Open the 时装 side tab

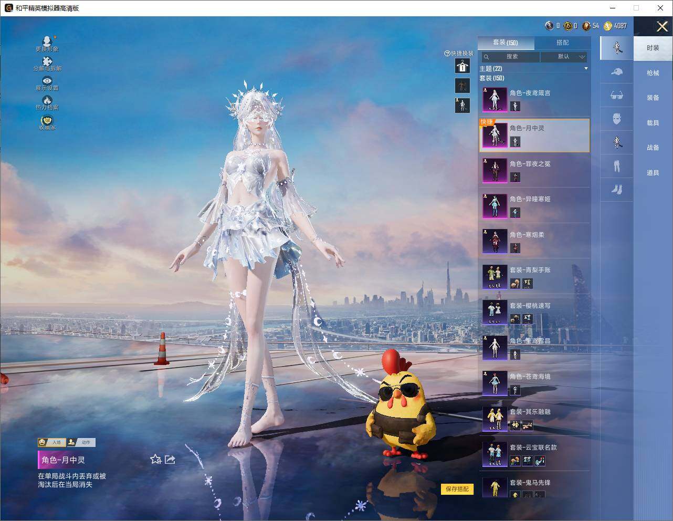[653, 48]
